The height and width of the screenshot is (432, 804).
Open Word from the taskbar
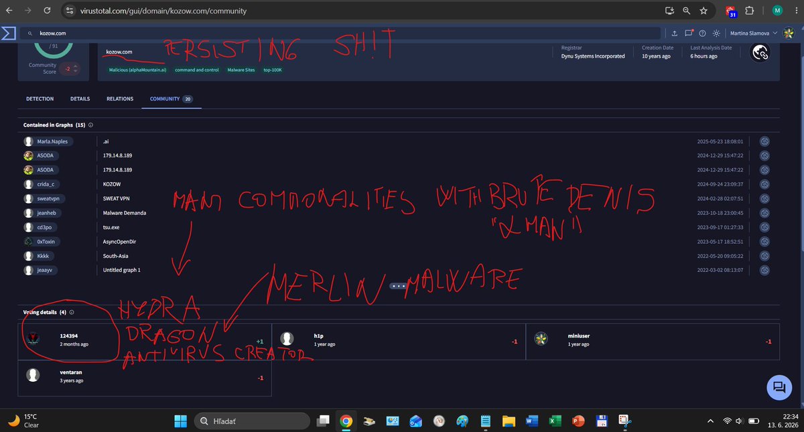pyautogui.click(x=531, y=421)
